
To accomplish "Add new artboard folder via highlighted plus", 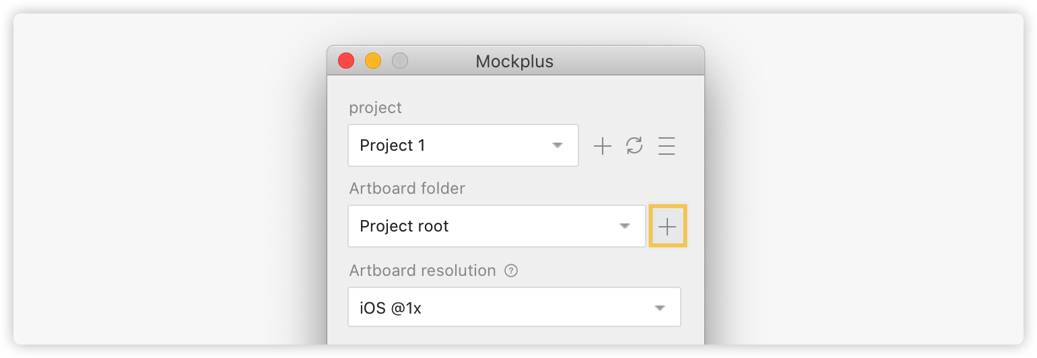I will pos(667,227).
